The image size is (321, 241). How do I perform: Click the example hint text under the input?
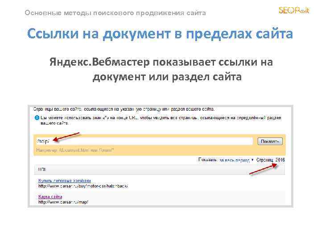75,150
